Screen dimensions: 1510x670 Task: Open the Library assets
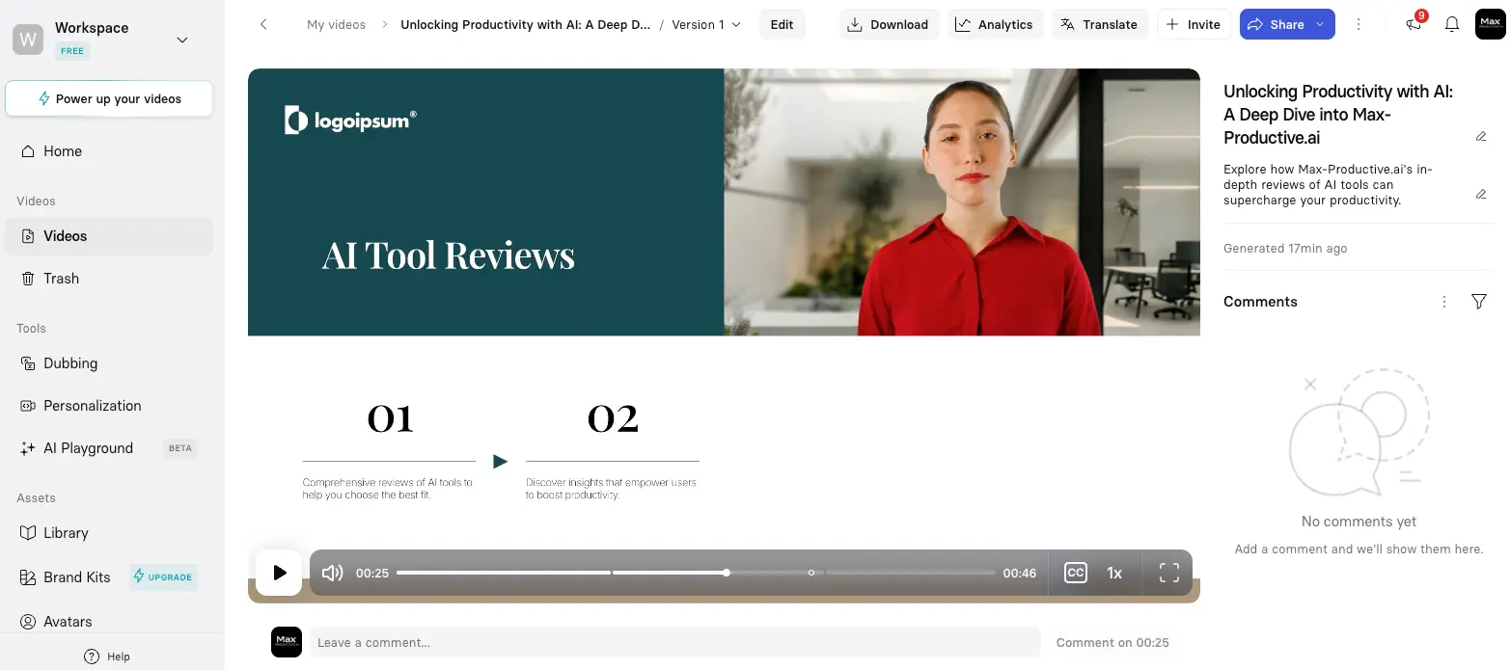(x=109, y=533)
